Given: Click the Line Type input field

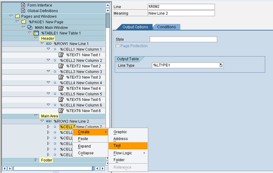Looking at the screenshot, I should [x=188, y=65].
